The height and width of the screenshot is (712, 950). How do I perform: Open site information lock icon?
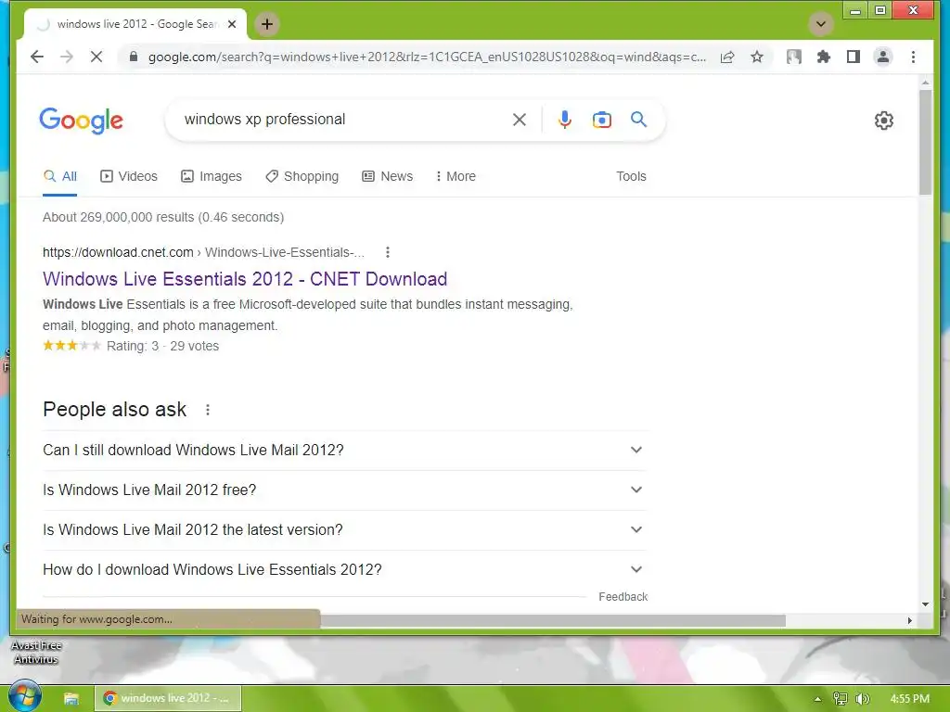pos(134,57)
